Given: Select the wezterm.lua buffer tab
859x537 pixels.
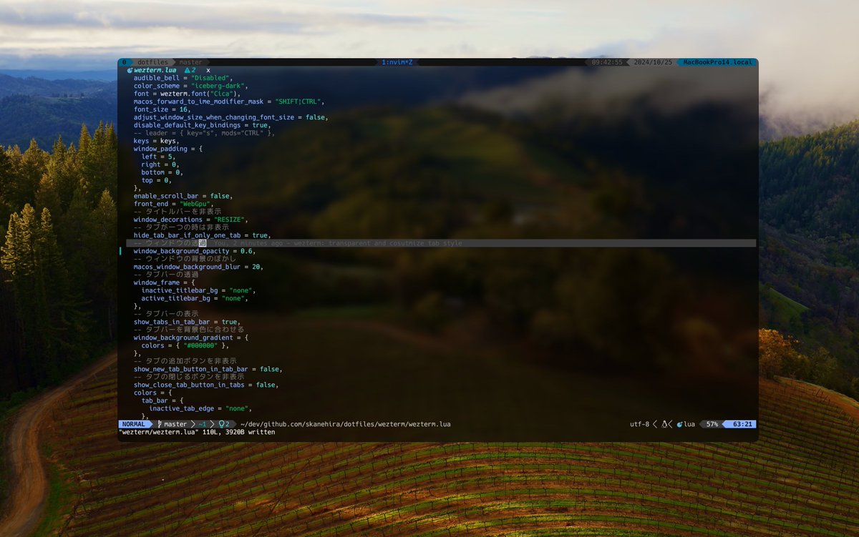Looking at the screenshot, I should (x=155, y=70).
